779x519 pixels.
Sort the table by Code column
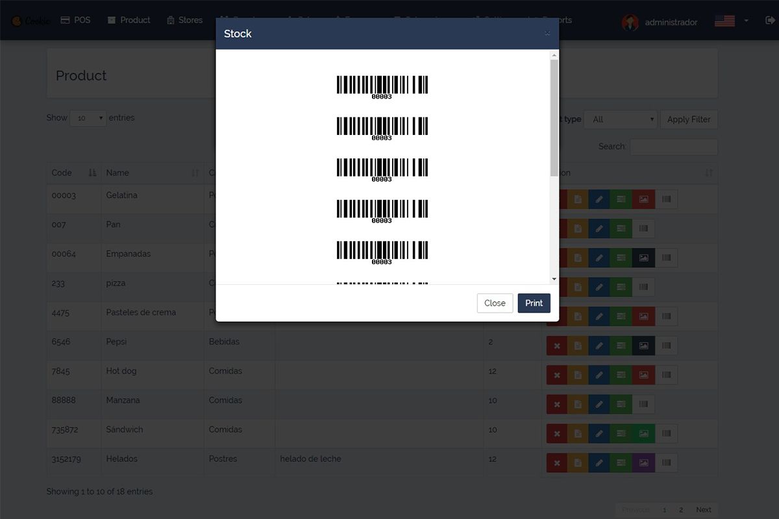point(74,173)
